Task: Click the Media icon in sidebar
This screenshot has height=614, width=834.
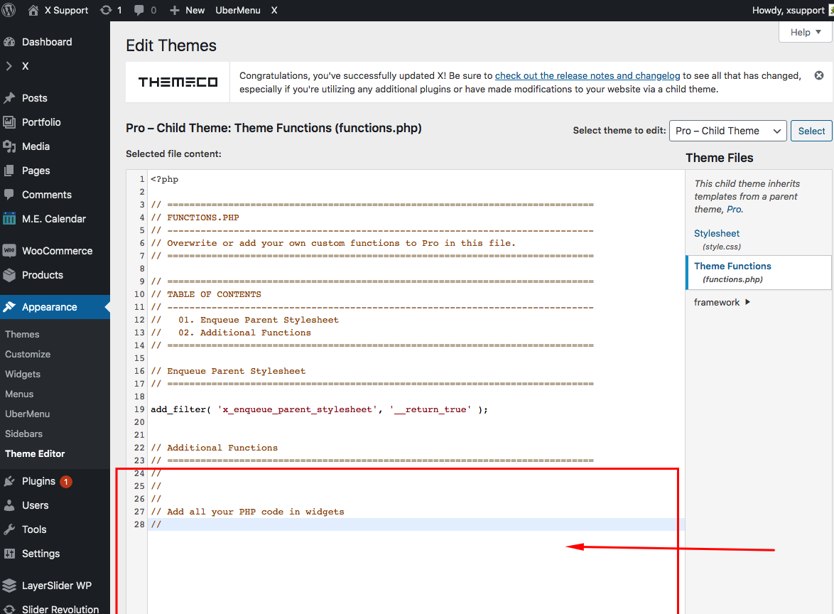Action: pos(9,146)
